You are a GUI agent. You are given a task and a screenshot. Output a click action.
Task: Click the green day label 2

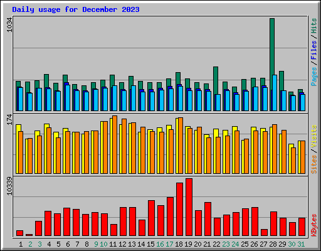pos(30,244)
